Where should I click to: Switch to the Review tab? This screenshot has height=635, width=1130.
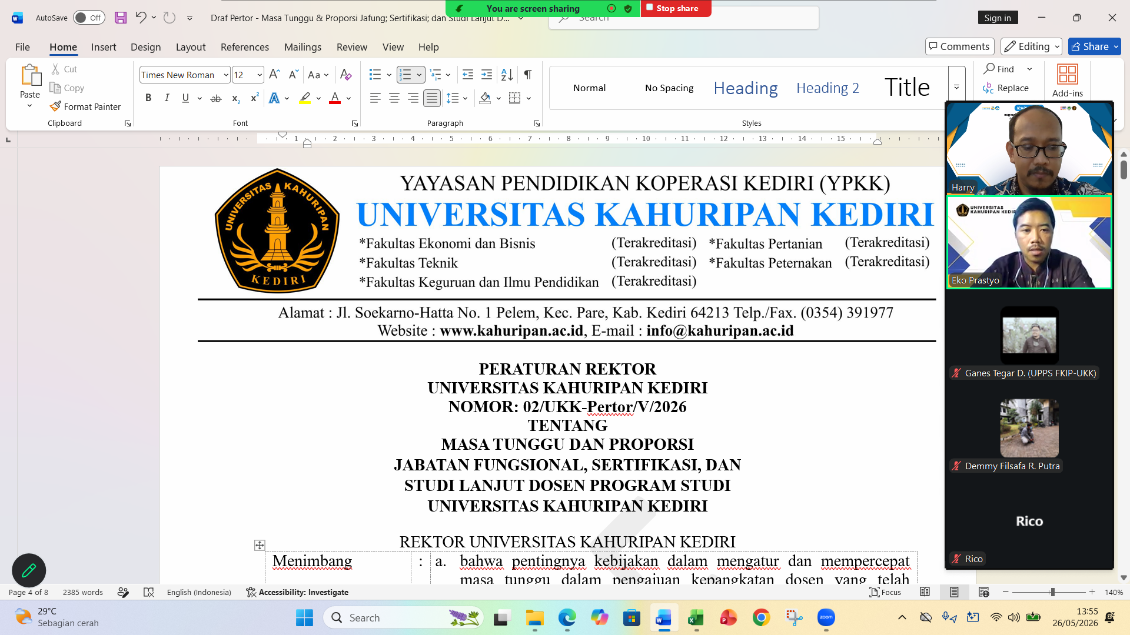352,47
